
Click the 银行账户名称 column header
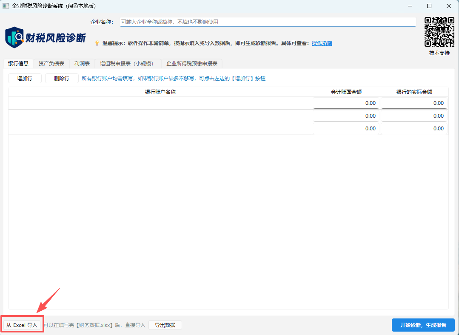coord(160,92)
